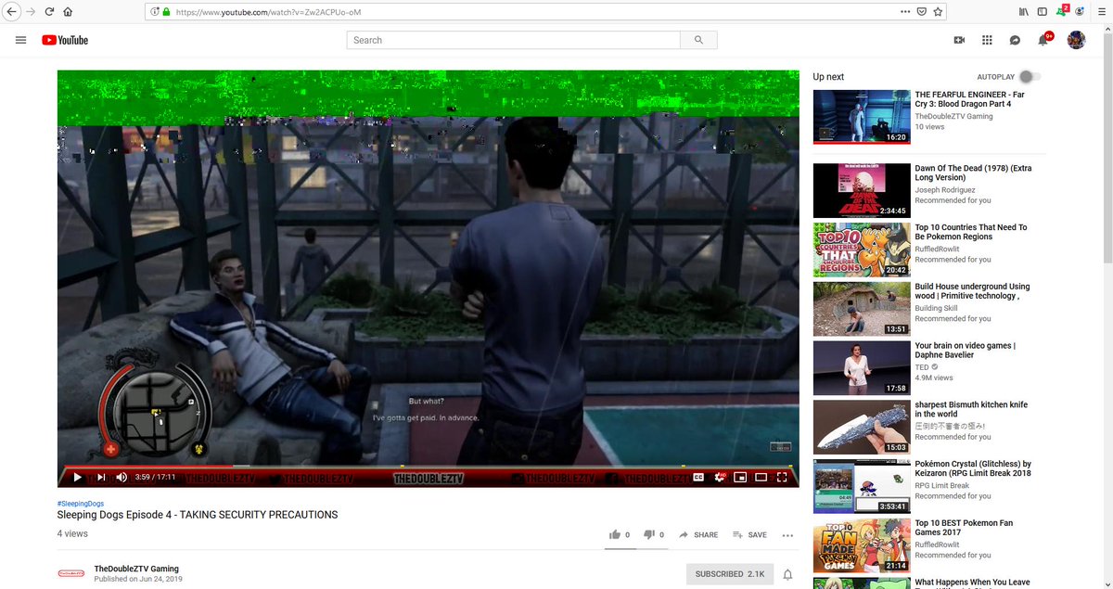Open sharpest Bismuth kitchen knife video title
This screenshot has width=1113, height=589.
[971, 409]
